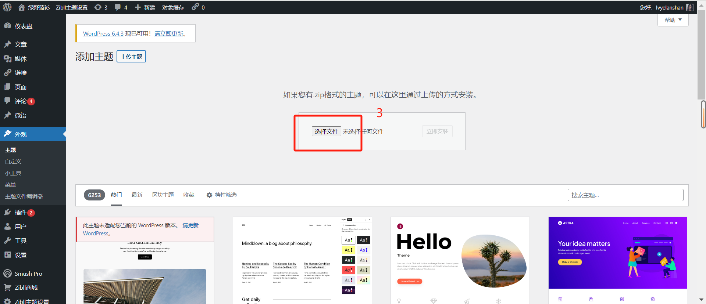Open 链接 links menu

[21, 73]
